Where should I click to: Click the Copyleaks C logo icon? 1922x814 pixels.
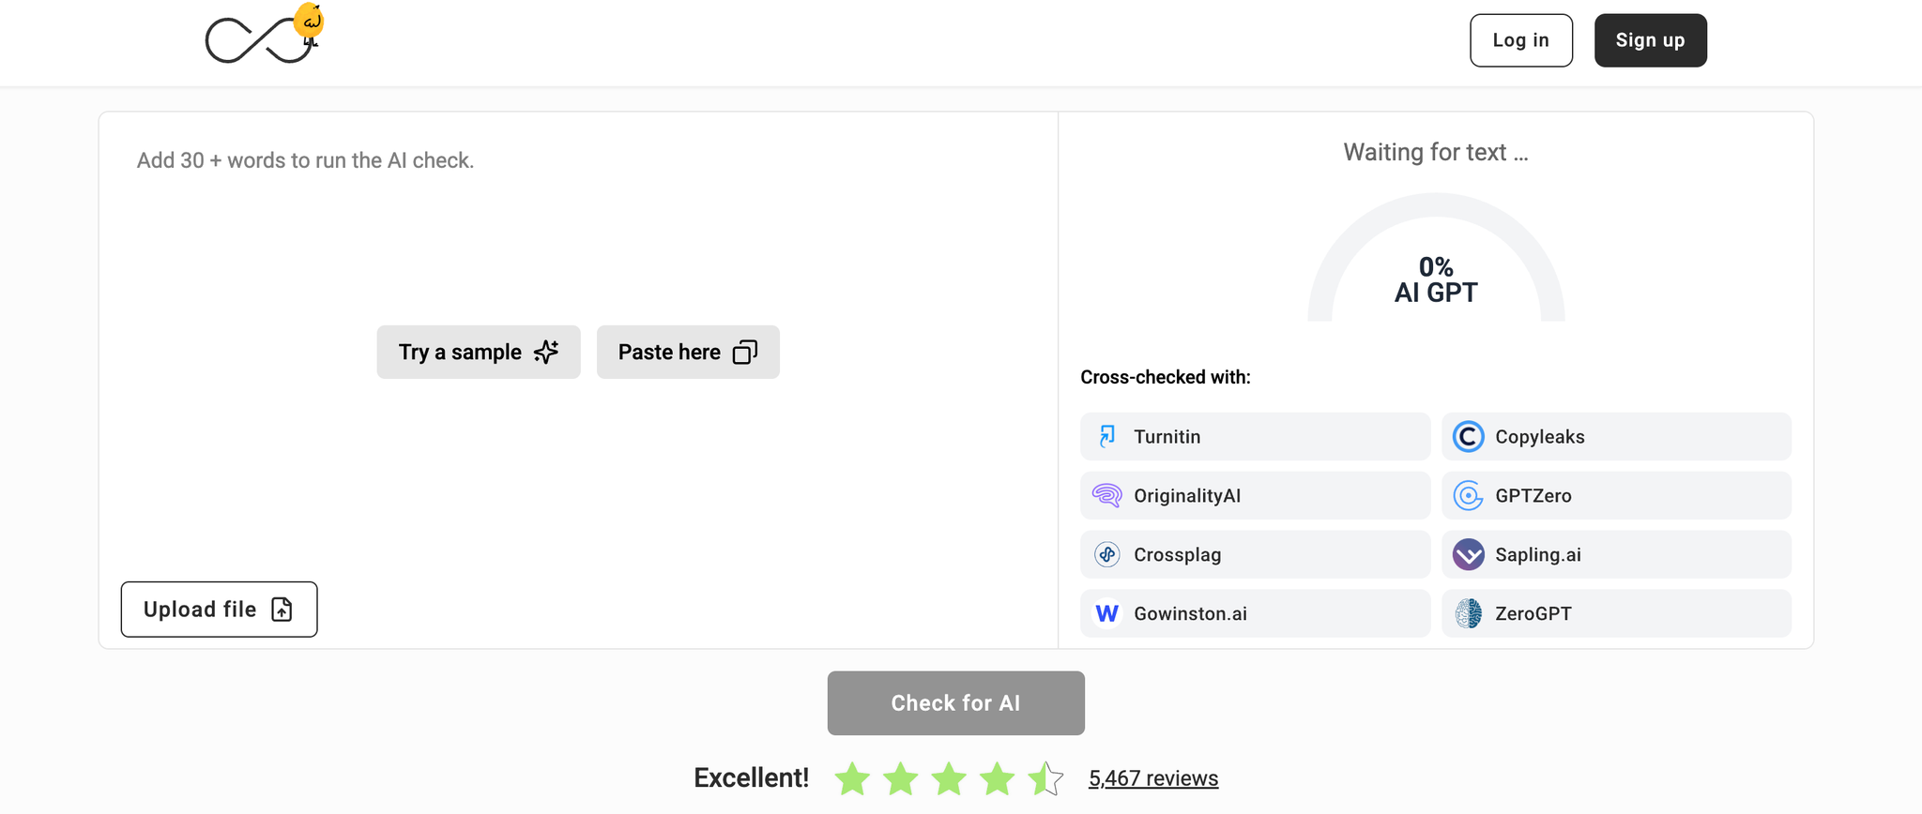[1469, 436]
